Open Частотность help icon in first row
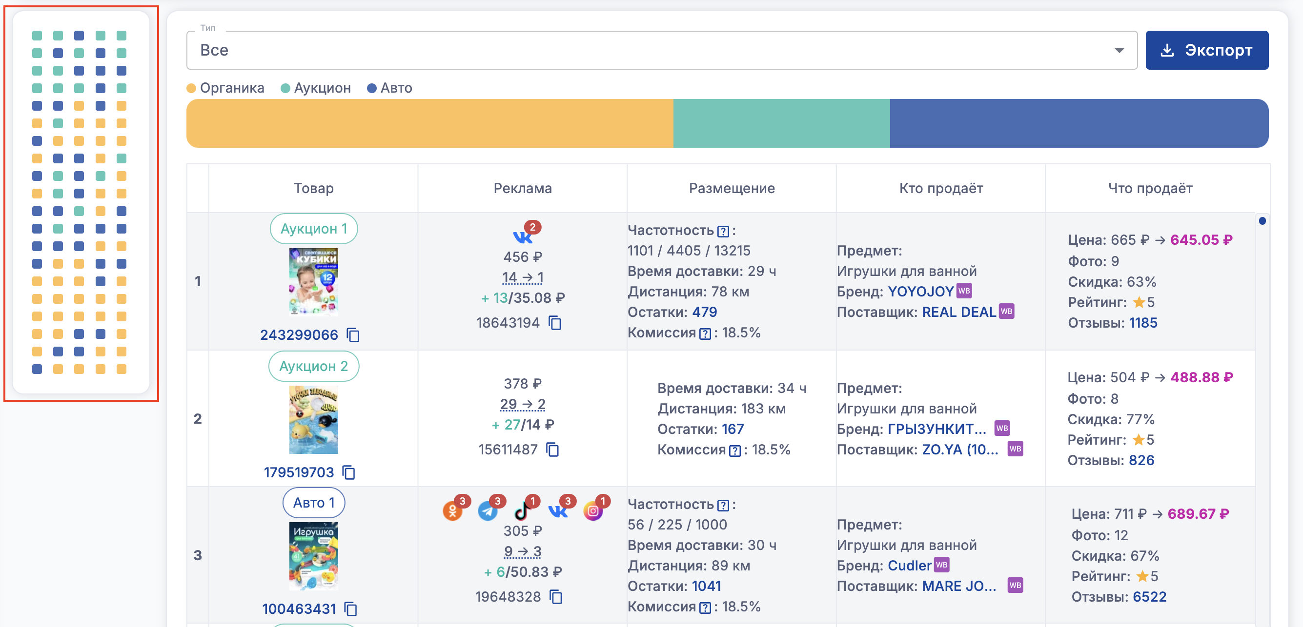The height and width of the screenshot is (627, 1303). coord(723,232)
